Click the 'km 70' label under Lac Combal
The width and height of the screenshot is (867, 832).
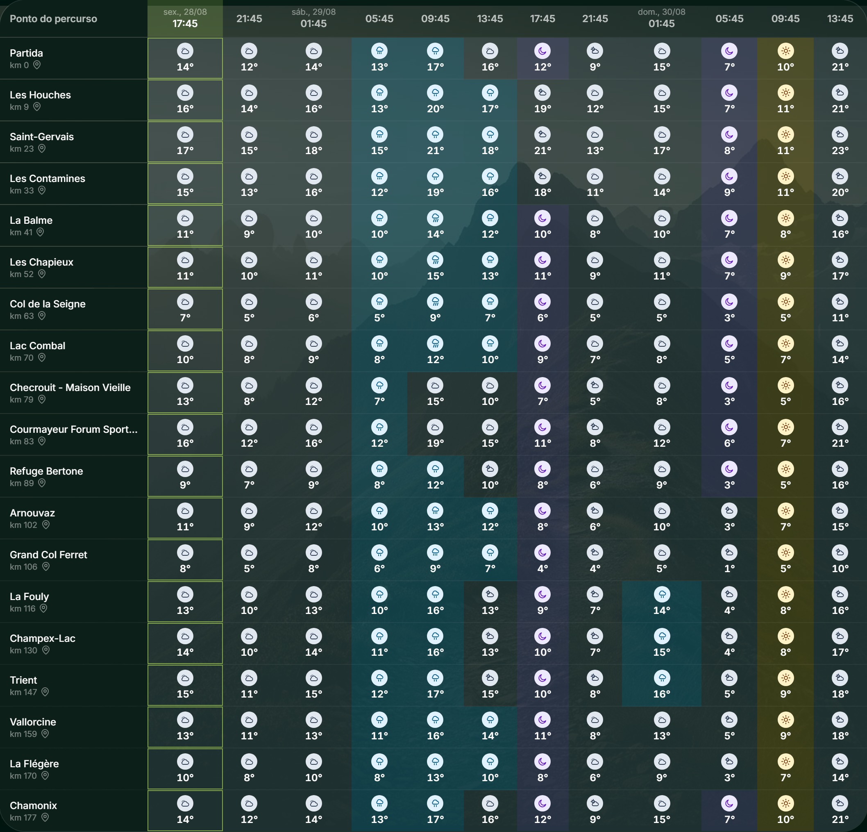(x=22, y=357)
